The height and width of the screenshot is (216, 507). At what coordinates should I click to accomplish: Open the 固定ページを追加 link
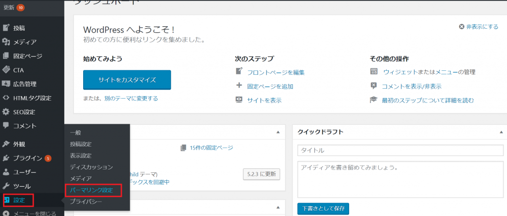coord(270,87)
